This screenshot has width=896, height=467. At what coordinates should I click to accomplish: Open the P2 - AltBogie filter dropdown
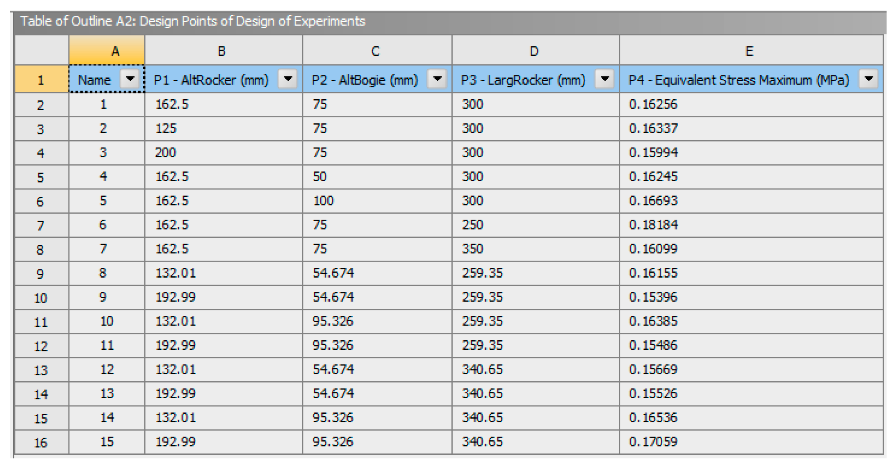click(x=437, y=80)
